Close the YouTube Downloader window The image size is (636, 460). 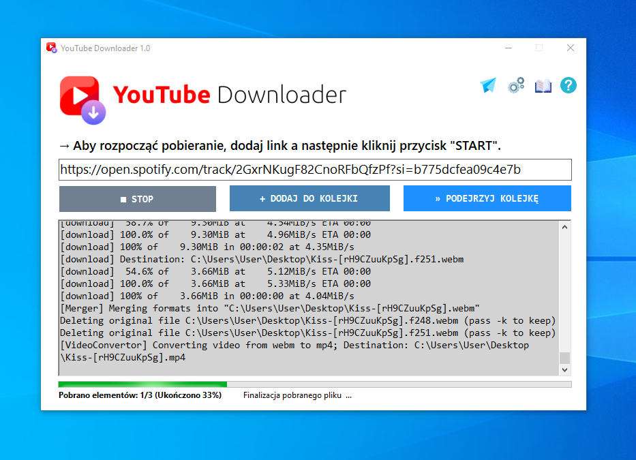pos(571,48)
